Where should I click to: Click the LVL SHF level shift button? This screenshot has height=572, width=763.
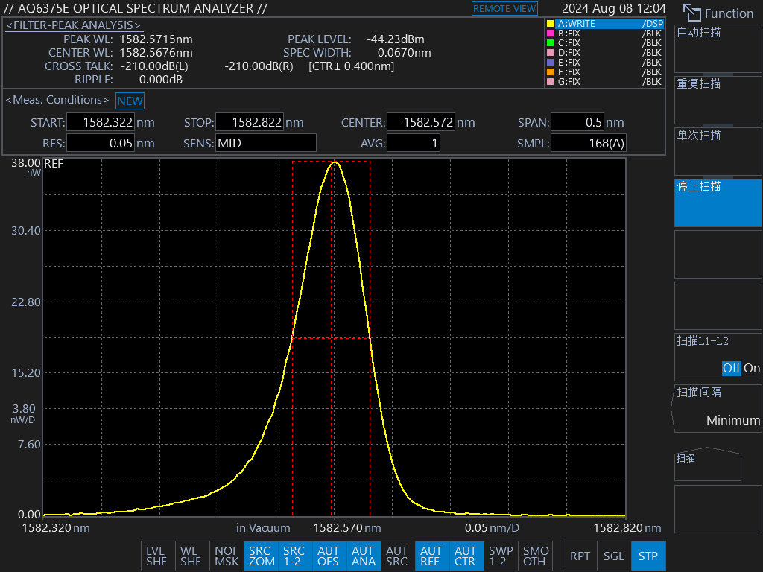(x=156, y=556)
